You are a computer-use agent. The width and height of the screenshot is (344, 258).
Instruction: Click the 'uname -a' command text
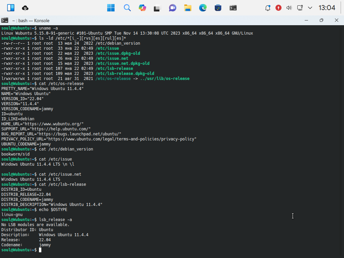[x=48, y=28]
